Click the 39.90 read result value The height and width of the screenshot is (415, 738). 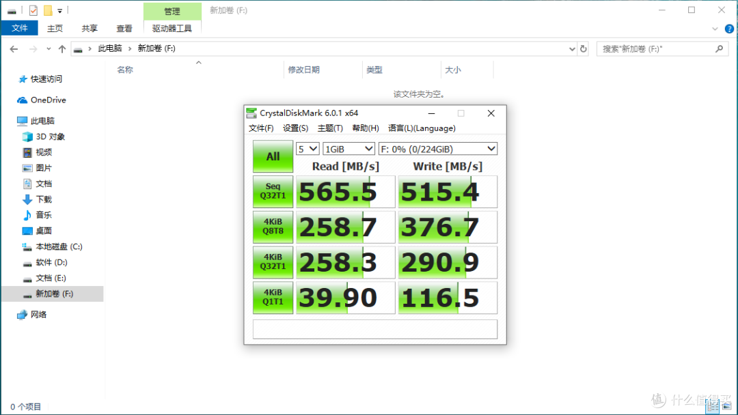tap(346, 298)
